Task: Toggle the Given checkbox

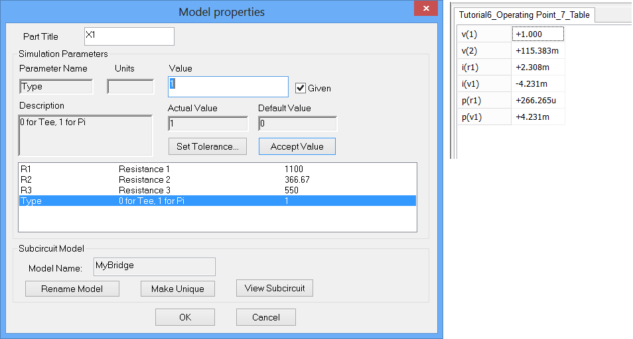Action: tap(301, 88)
